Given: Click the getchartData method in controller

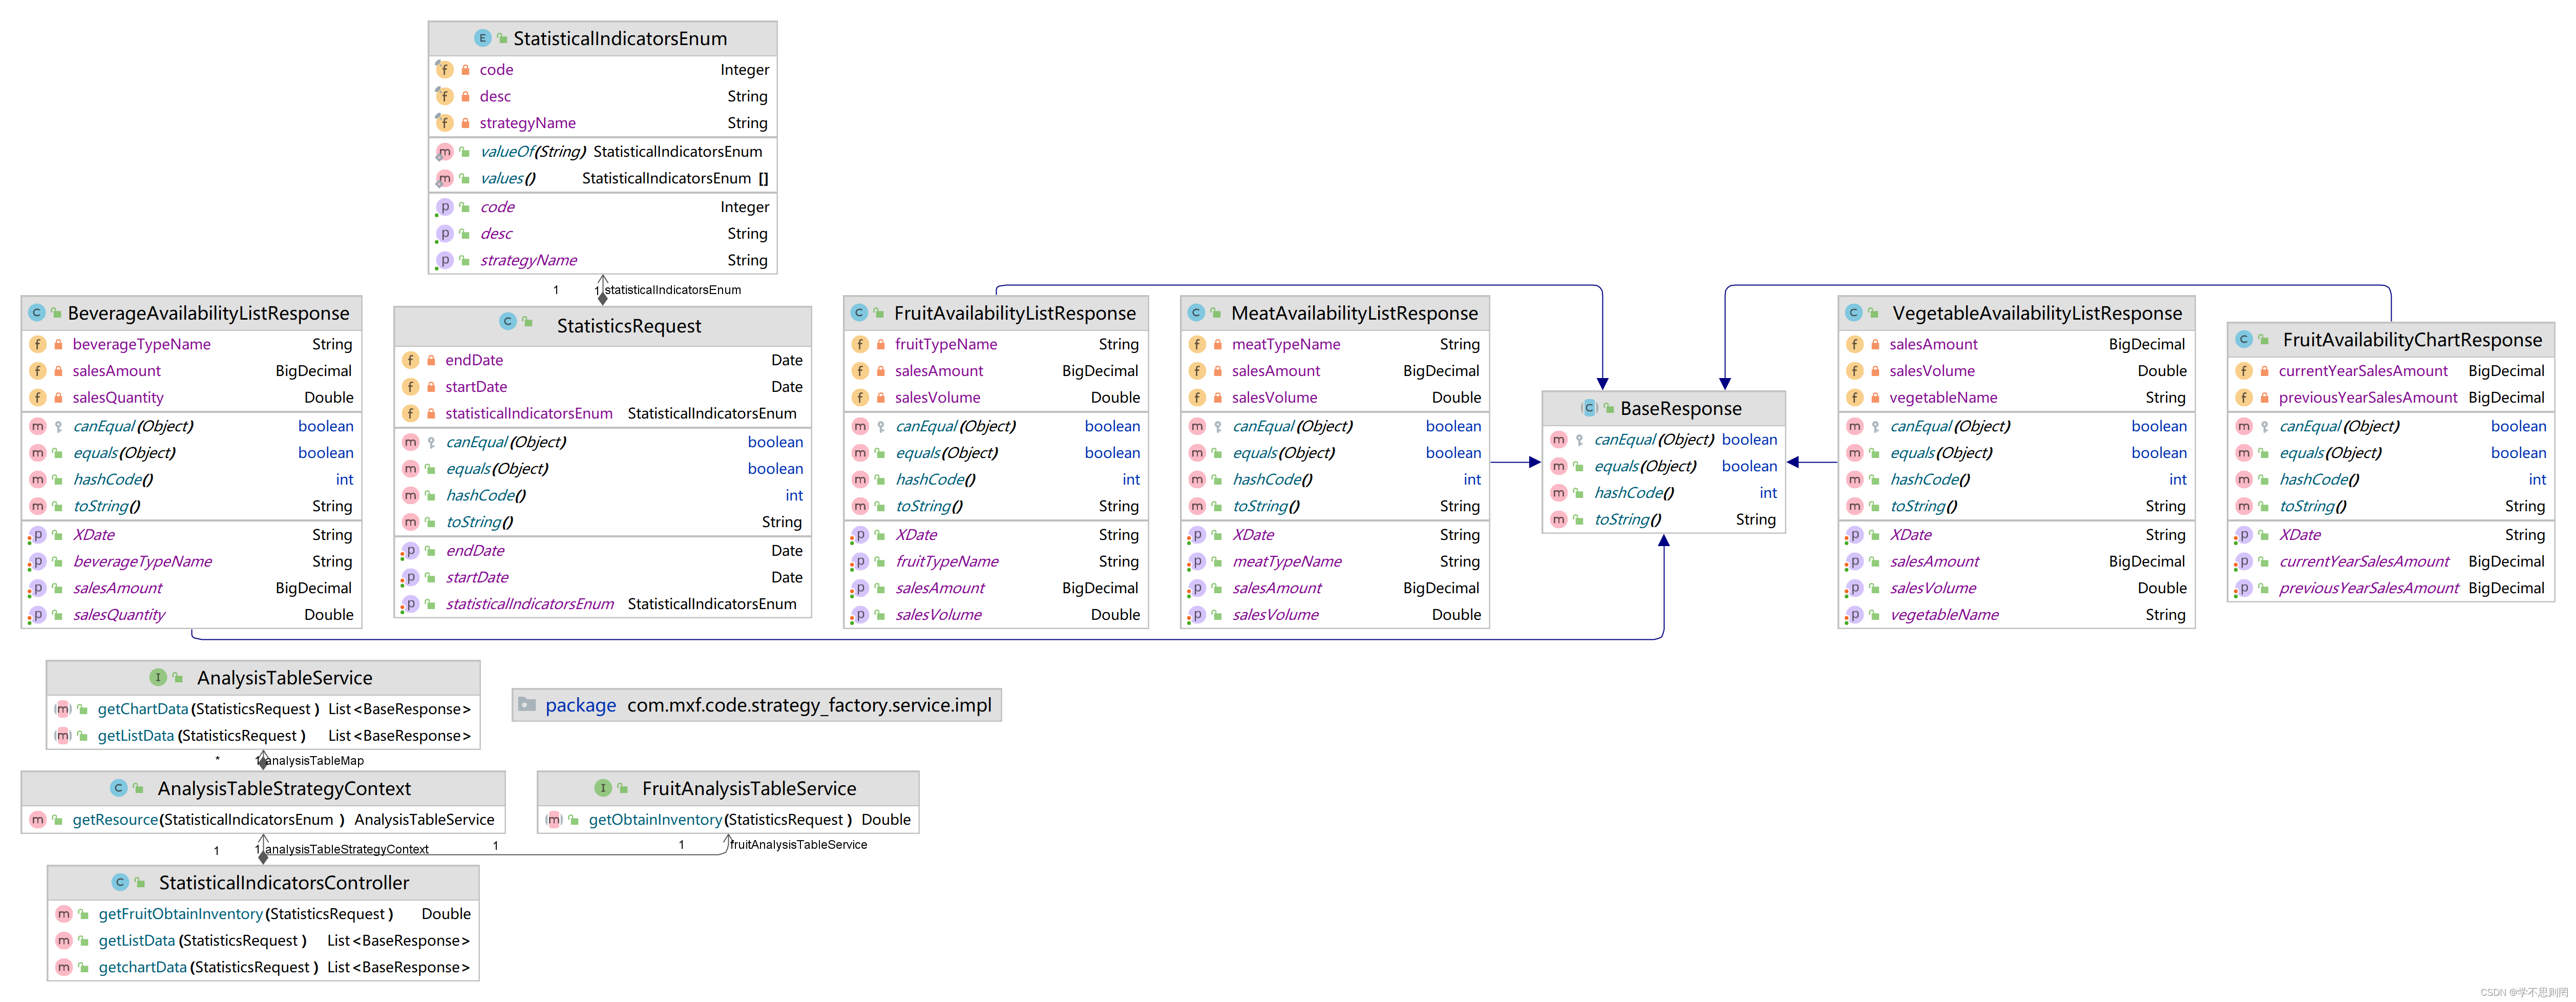Looking at the screenshot, I should point(263,968).
